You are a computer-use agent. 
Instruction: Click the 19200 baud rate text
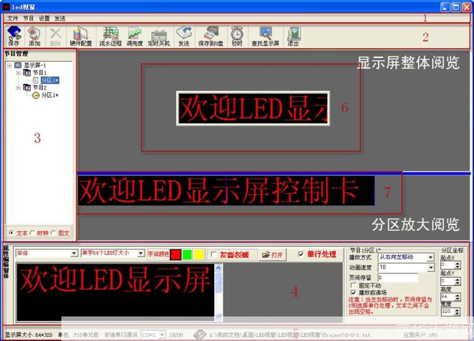click(176, 335)
